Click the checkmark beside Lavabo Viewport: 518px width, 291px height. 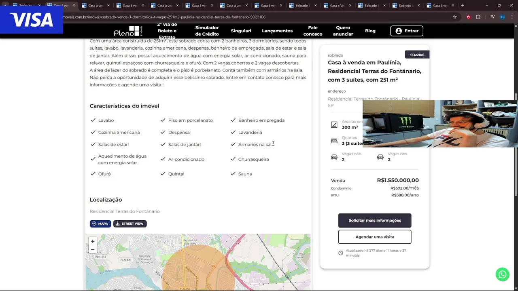click(x=93, y=120)
